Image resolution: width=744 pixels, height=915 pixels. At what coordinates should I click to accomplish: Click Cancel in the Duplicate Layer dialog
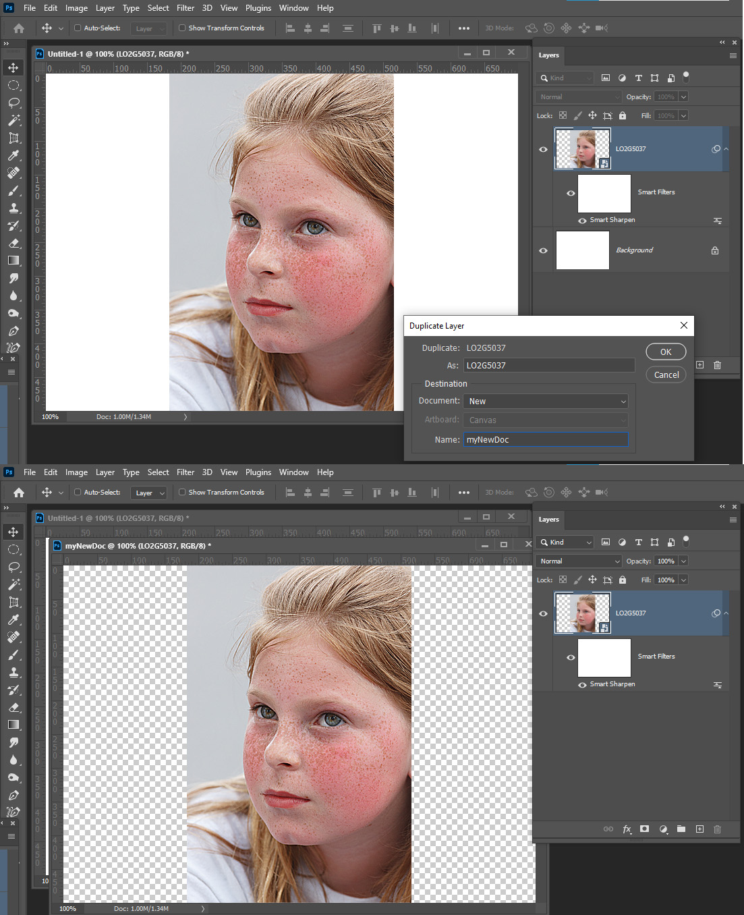(x=666, y=375)
